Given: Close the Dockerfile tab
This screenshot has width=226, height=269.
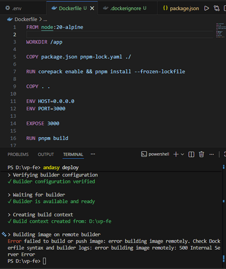Looking at the screenshot, I should [92, 8].
